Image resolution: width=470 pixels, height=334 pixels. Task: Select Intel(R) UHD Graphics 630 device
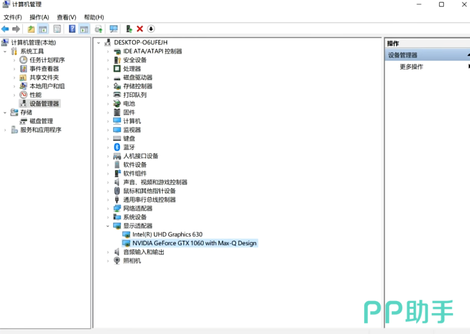167,234
